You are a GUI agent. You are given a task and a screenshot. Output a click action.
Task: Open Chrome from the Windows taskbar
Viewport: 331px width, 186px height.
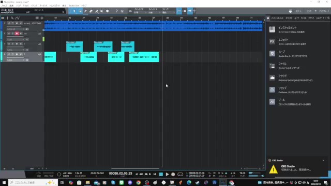point(139,182)
